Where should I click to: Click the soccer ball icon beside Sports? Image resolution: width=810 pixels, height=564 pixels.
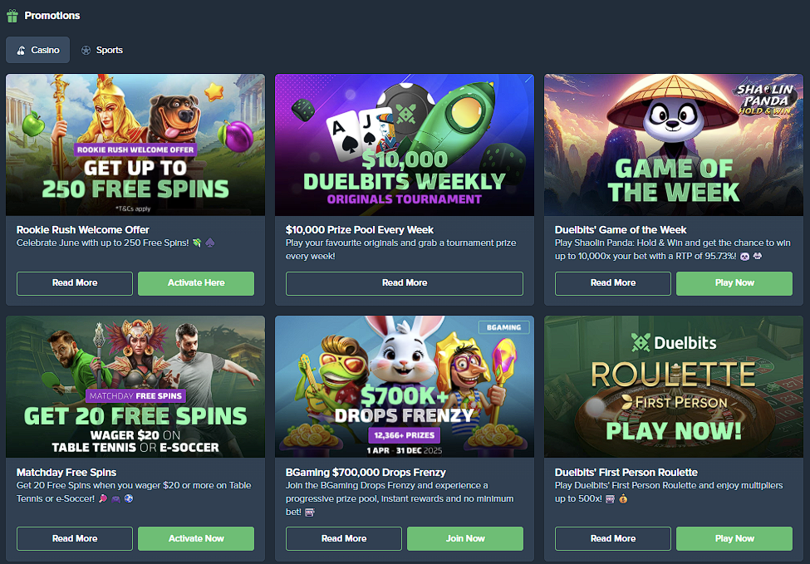coord(86,50)
